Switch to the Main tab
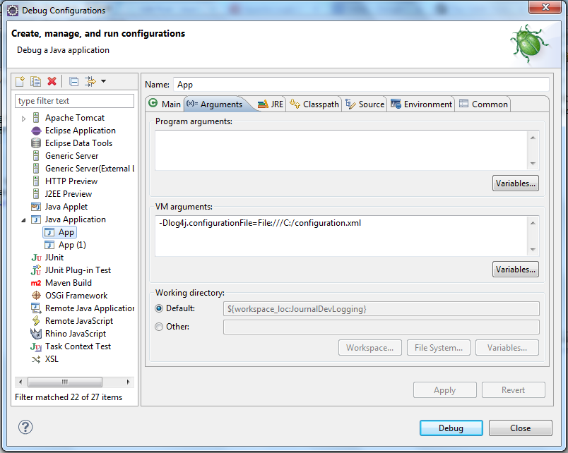The height and width of the screenshot is (453, 568). 165,104
